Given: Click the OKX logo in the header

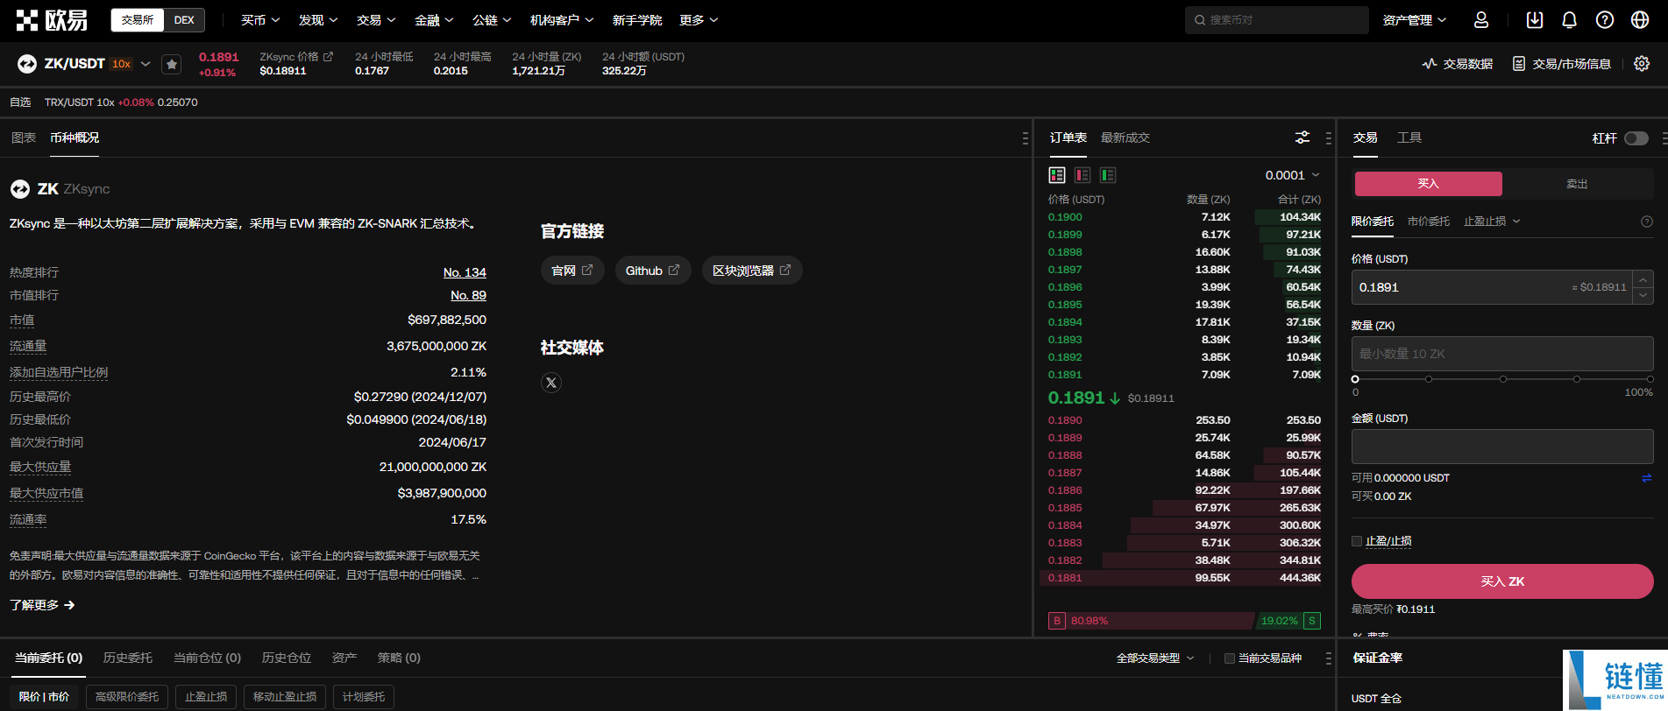Looking at the screenshot, I should (x=52, y=20).
